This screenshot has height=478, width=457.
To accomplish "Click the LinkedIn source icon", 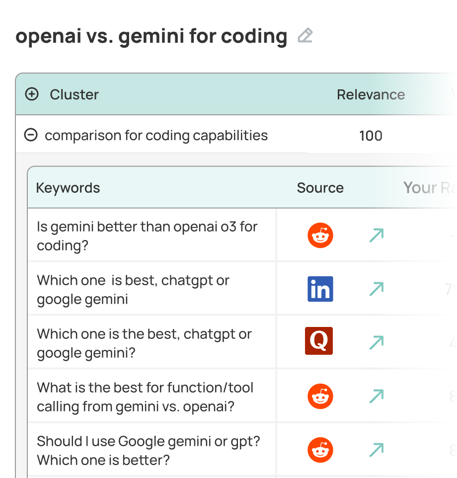I will point(320,289).
